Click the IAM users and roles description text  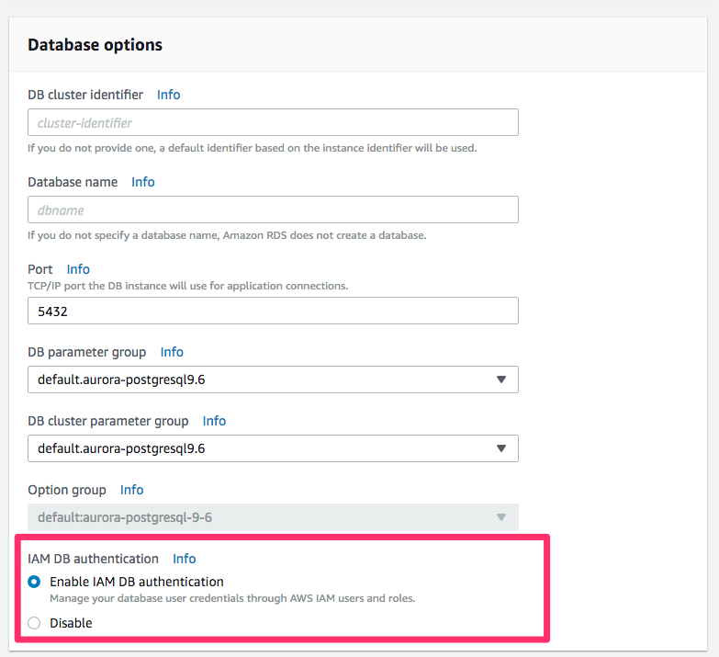click(232, 598)
